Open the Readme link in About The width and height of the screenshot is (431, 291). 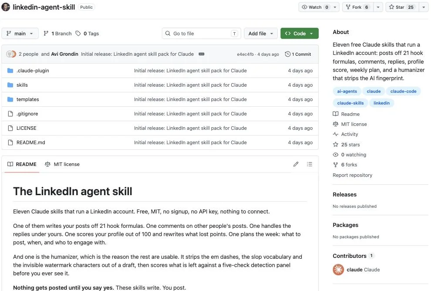347,114
